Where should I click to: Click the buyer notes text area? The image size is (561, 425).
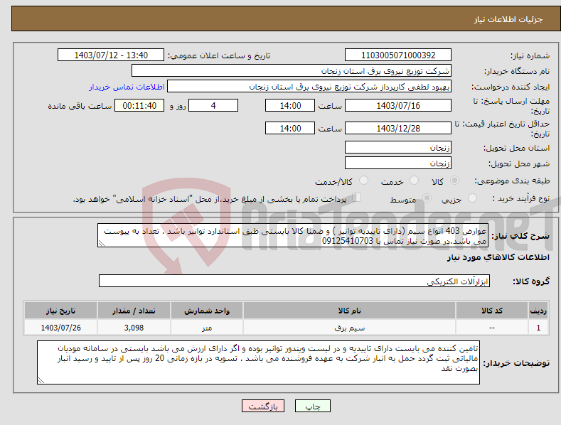258,362
